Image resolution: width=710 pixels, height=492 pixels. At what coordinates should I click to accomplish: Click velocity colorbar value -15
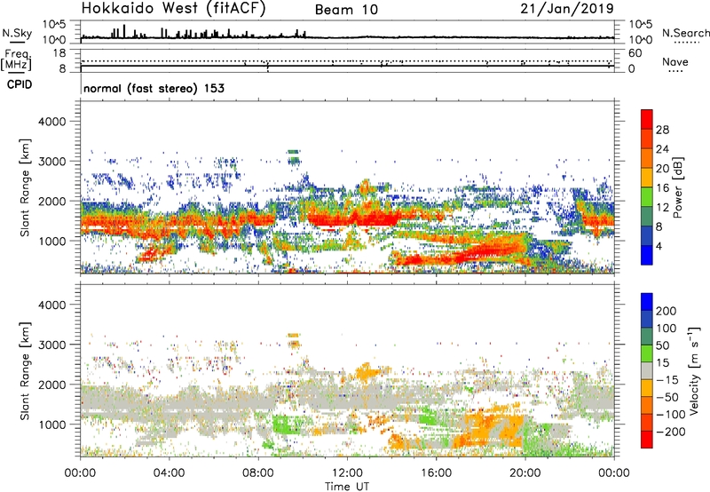pos(667,380)
